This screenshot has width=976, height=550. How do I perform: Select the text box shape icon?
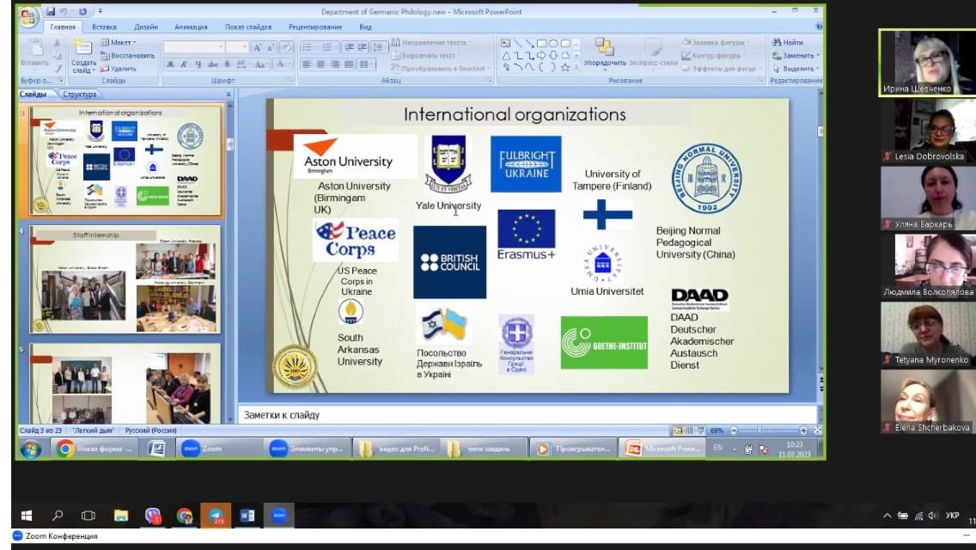click(x=506, y=44)
